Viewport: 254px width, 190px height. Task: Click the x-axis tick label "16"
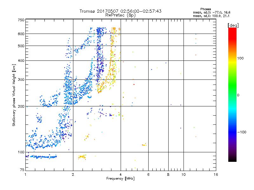[216, 174]
